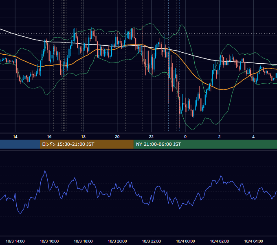
Task: Click the 10/4 04:00 date label
Action: click(x=253, y=241)
